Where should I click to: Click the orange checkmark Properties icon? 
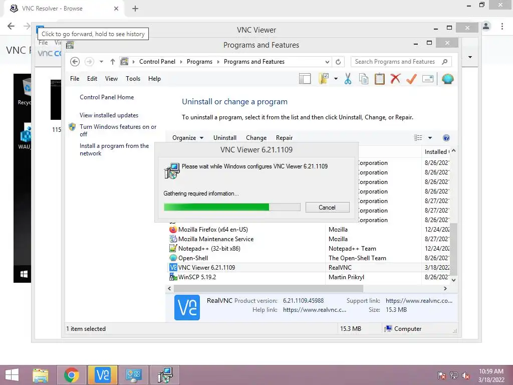coord(411,79)
